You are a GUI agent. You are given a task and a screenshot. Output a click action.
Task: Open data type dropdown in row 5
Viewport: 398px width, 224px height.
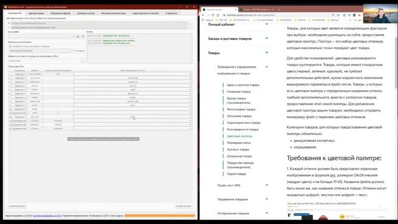click(19, 90)
